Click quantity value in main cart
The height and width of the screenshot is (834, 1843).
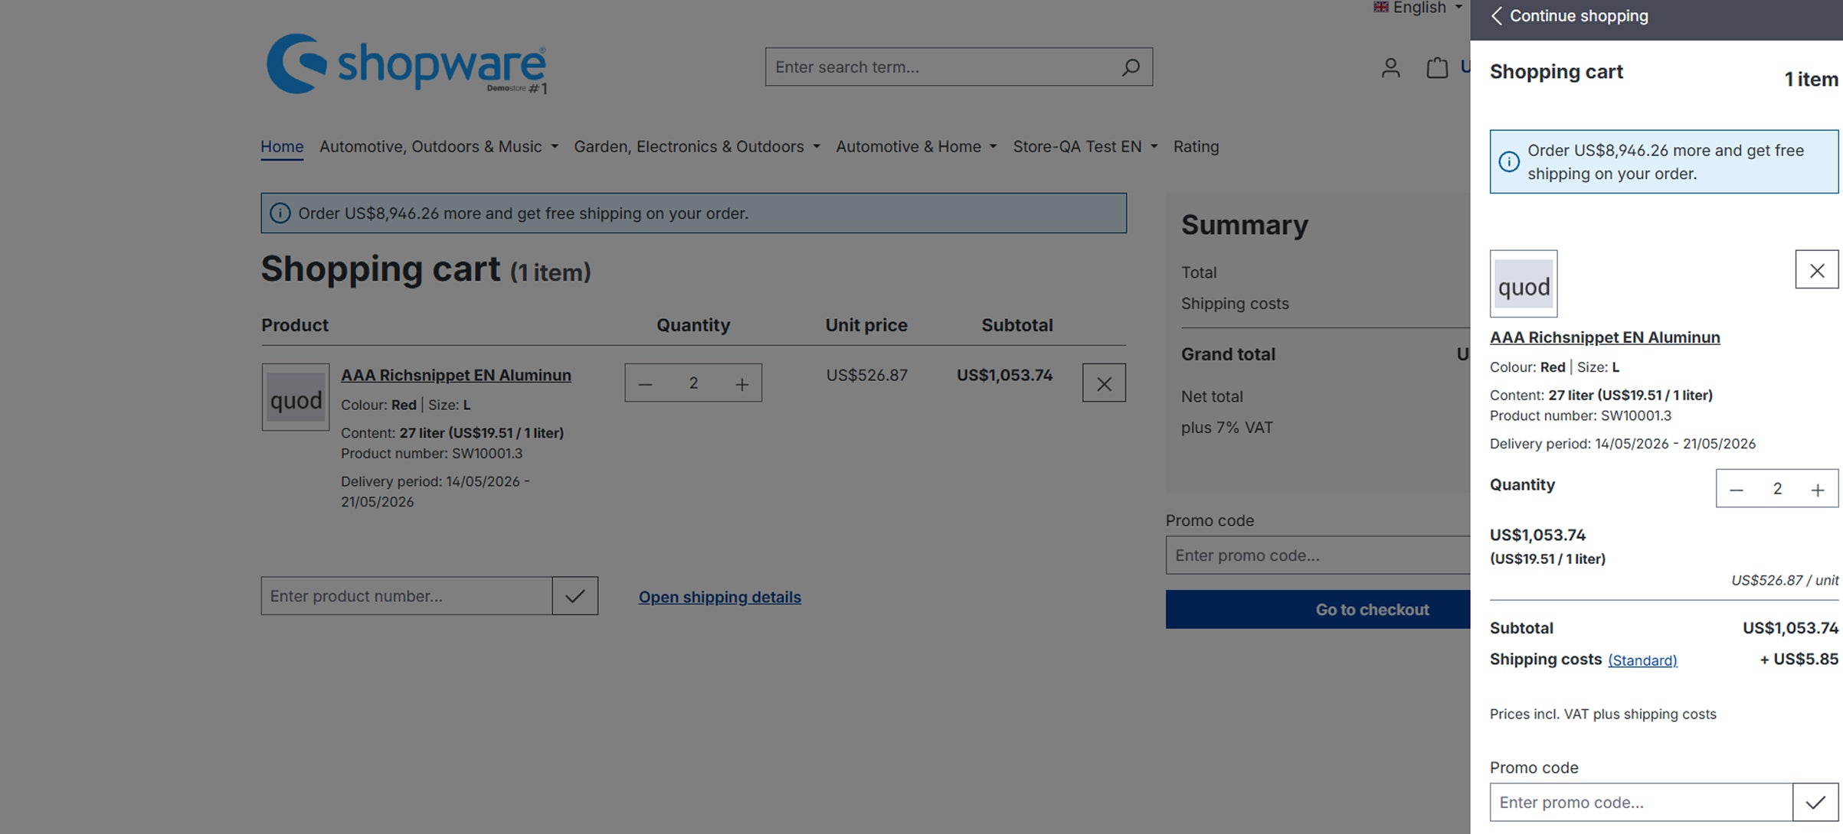point(693,383)
